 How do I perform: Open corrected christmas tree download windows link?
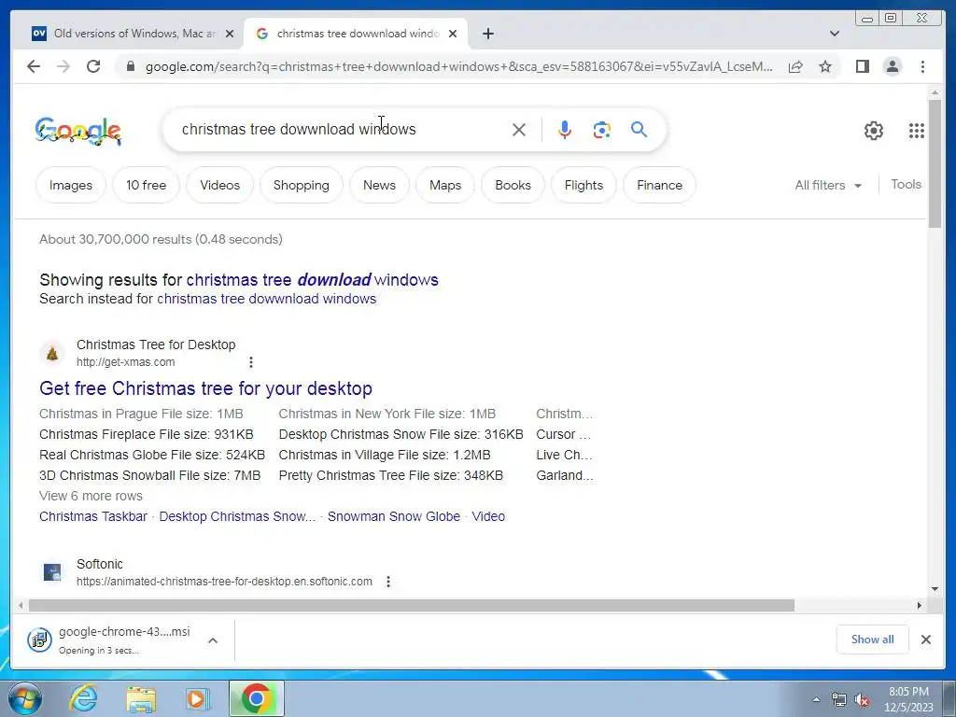click(312, 280)
